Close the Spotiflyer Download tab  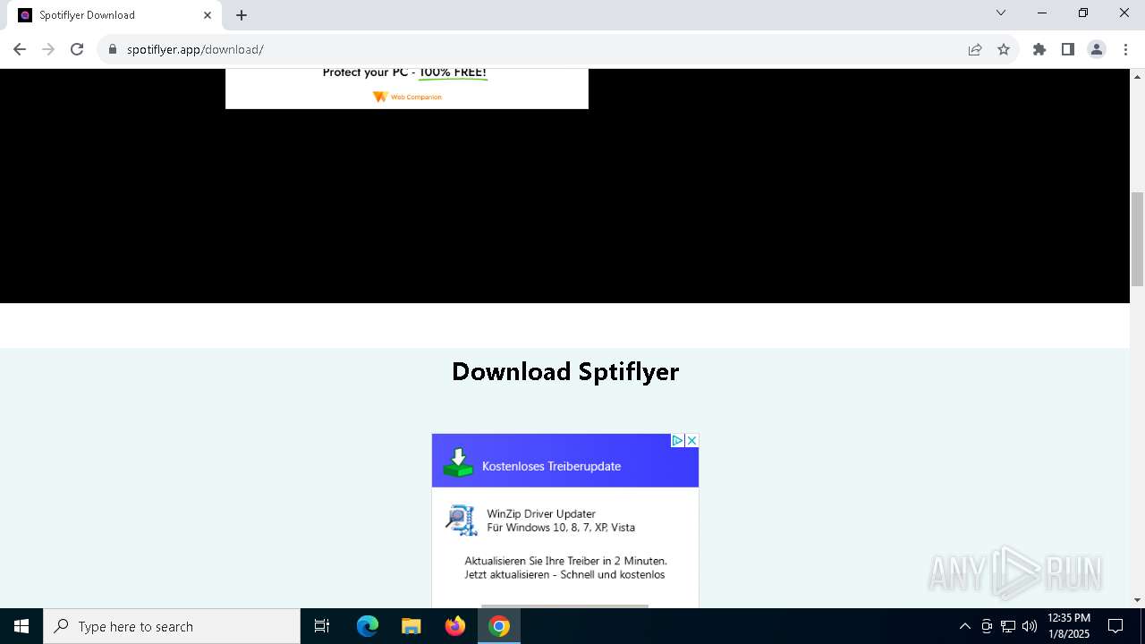(x=208, y=15)
